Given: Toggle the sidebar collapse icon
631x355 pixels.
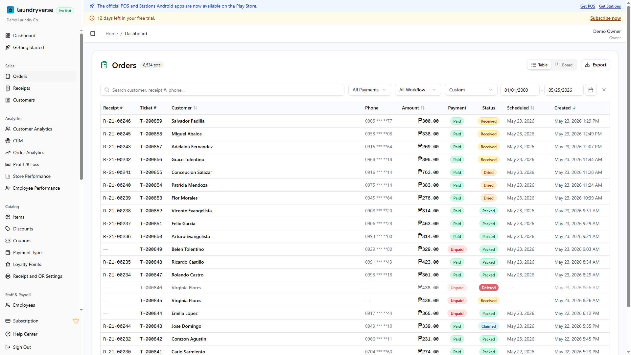Looking at the screenshot, I should (93, 34).
